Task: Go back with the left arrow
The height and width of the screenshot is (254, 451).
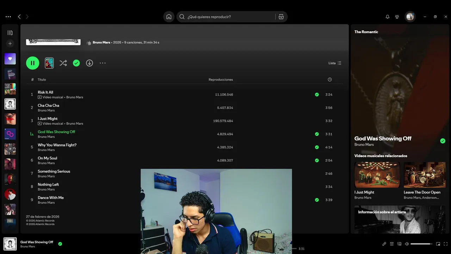Action: tap(19, 17)
